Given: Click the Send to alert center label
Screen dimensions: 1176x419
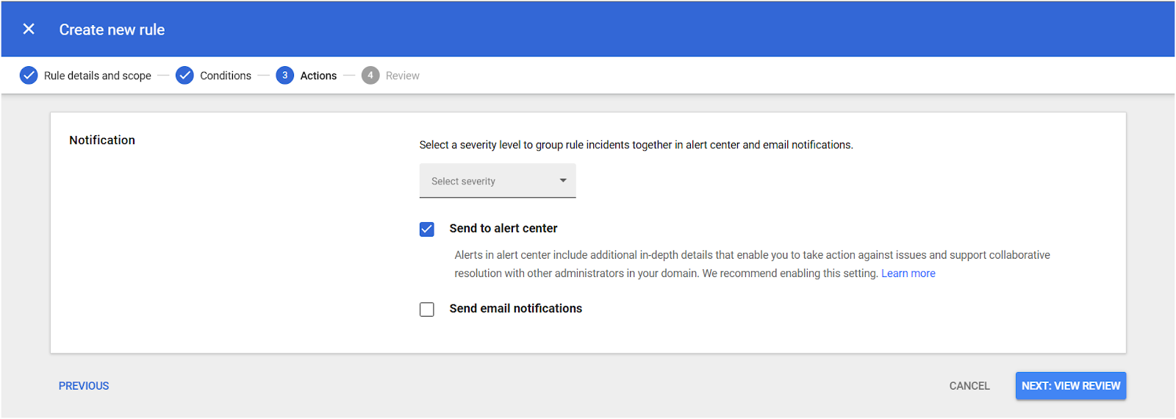Looking at the screenshot, I should (x=503, y=229).
